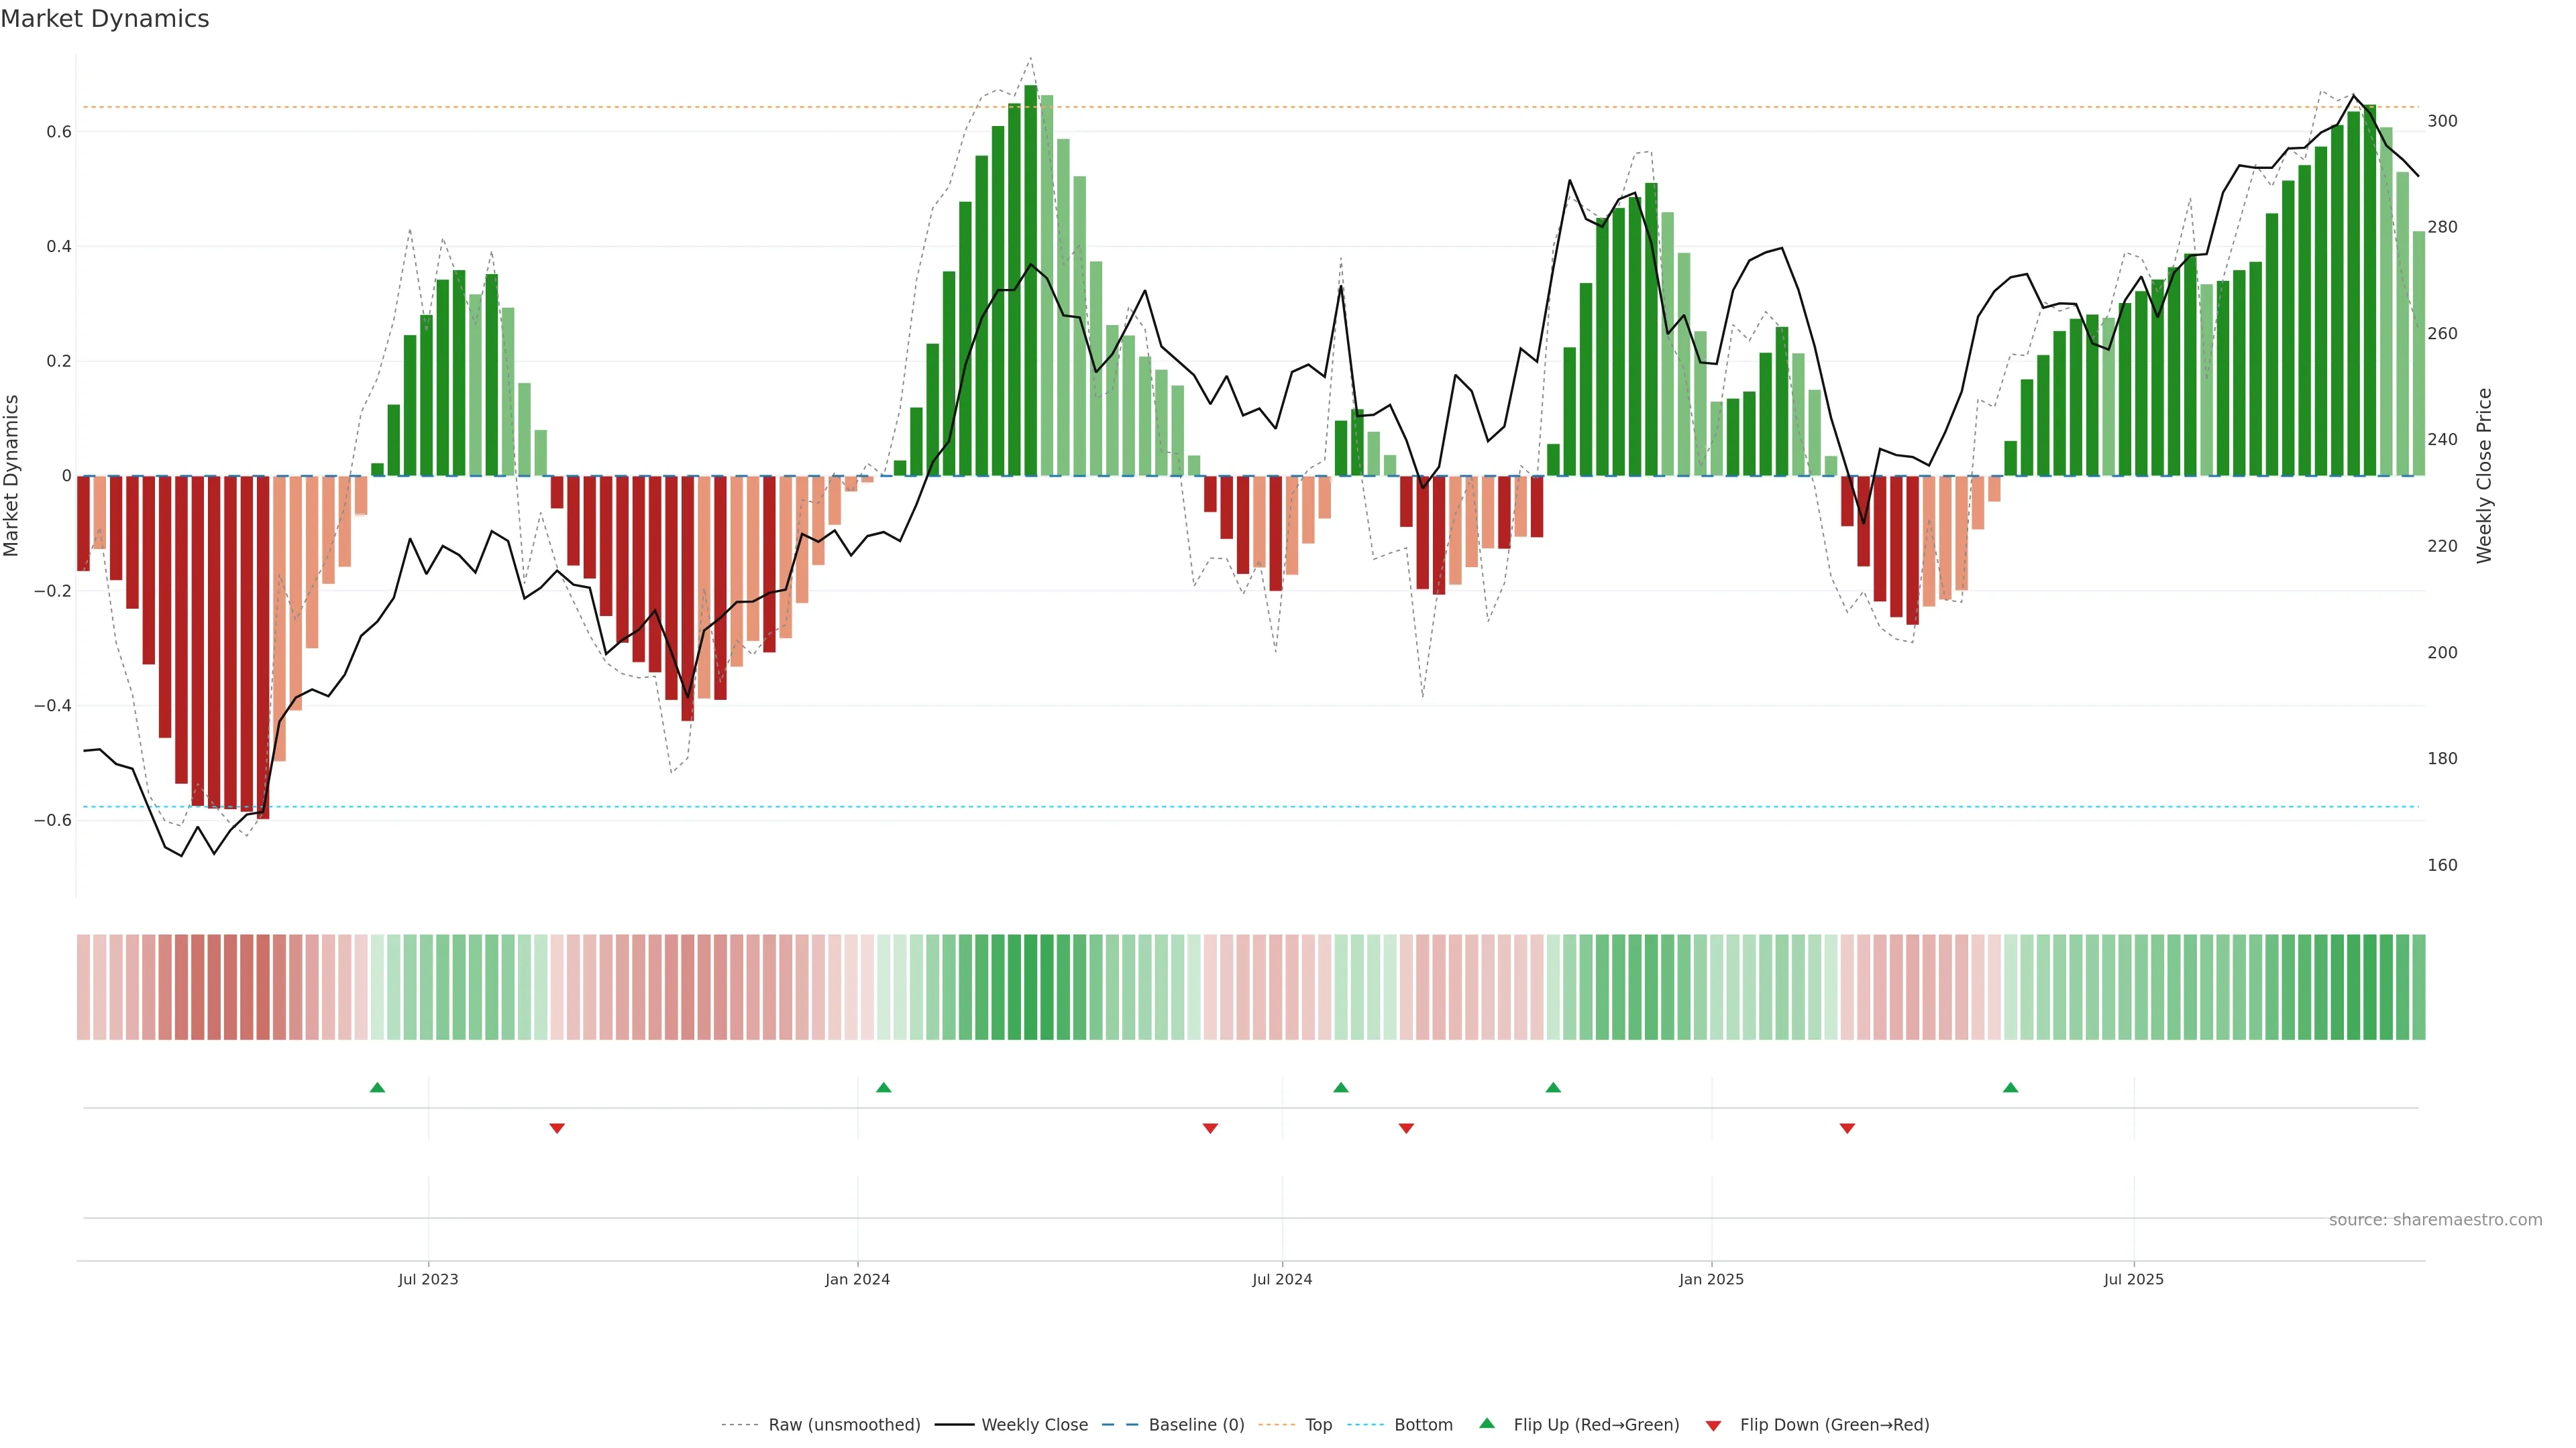The height and width of the screenshot is (1448, 2576).
Task: Click the Jul 2025 x-axis label
Action: pos(2133,1279)
